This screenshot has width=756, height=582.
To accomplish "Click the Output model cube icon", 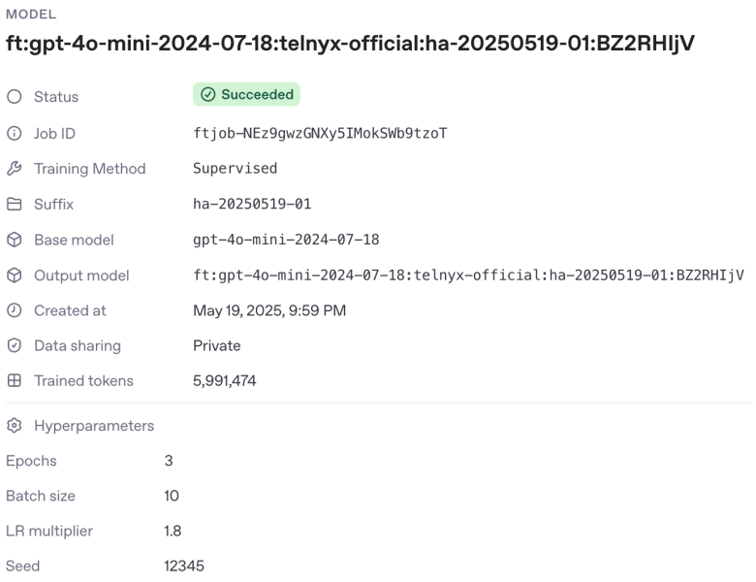I will (14, 275).
